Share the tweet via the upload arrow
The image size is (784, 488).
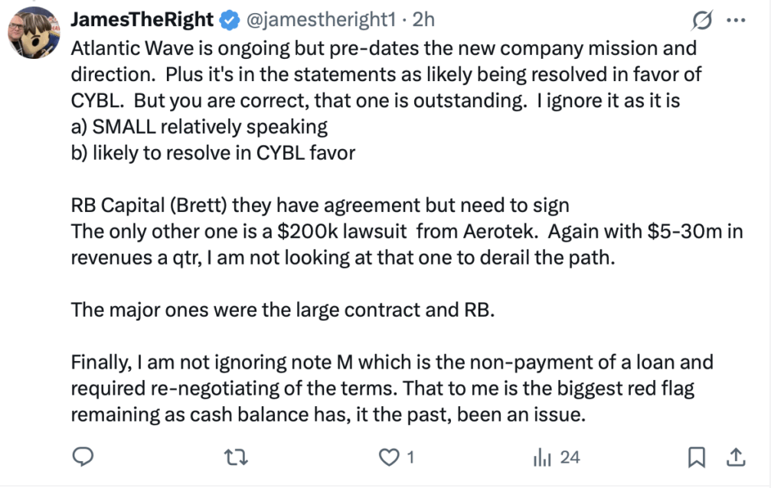(x=736, y=457)
